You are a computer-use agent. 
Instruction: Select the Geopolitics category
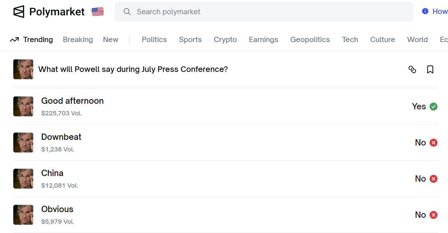[310, 40]
